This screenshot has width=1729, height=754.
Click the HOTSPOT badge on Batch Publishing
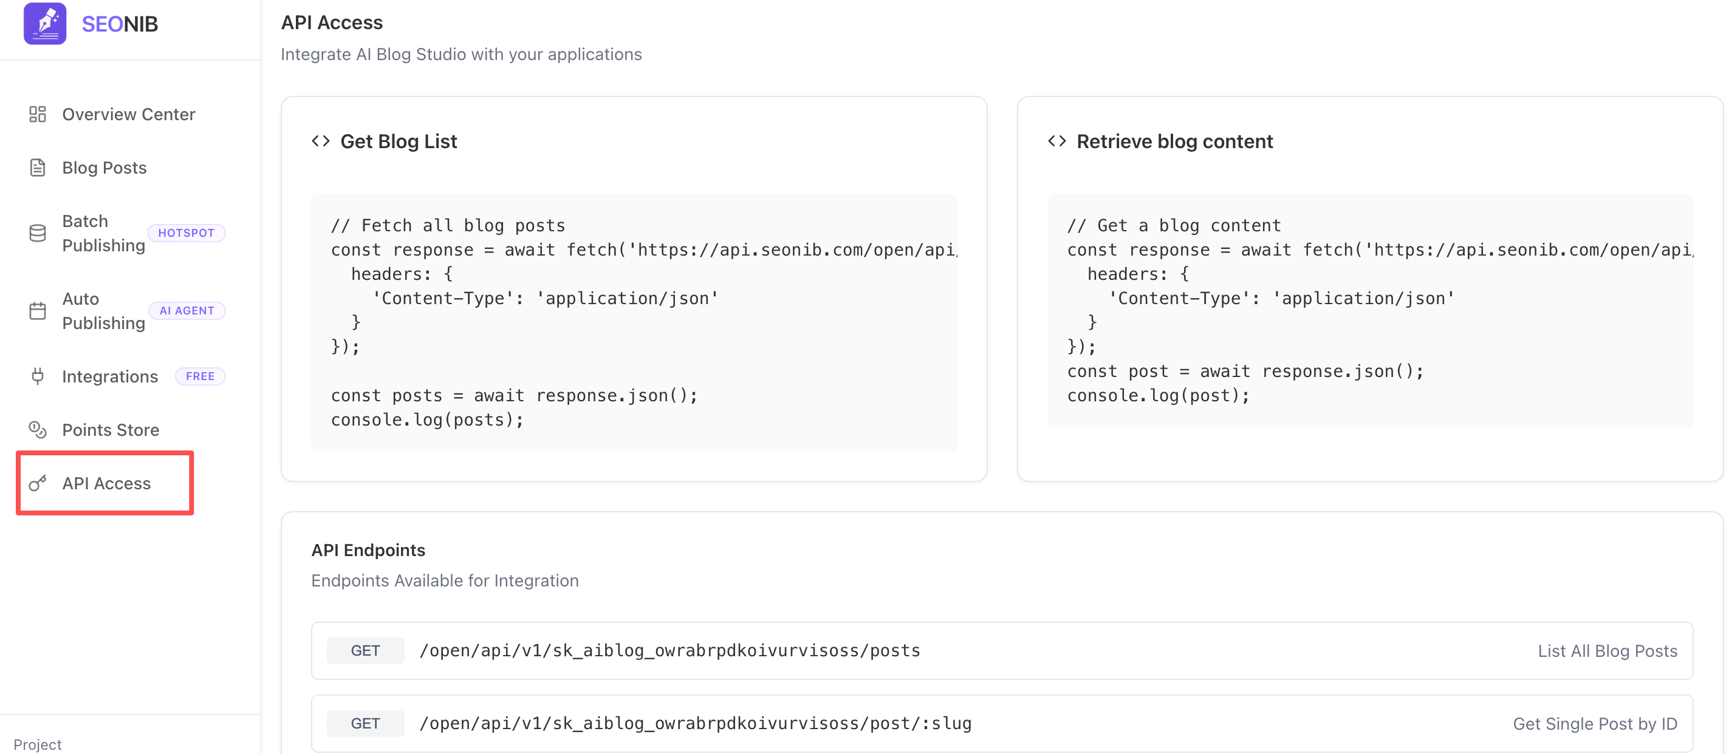[186, 233]
